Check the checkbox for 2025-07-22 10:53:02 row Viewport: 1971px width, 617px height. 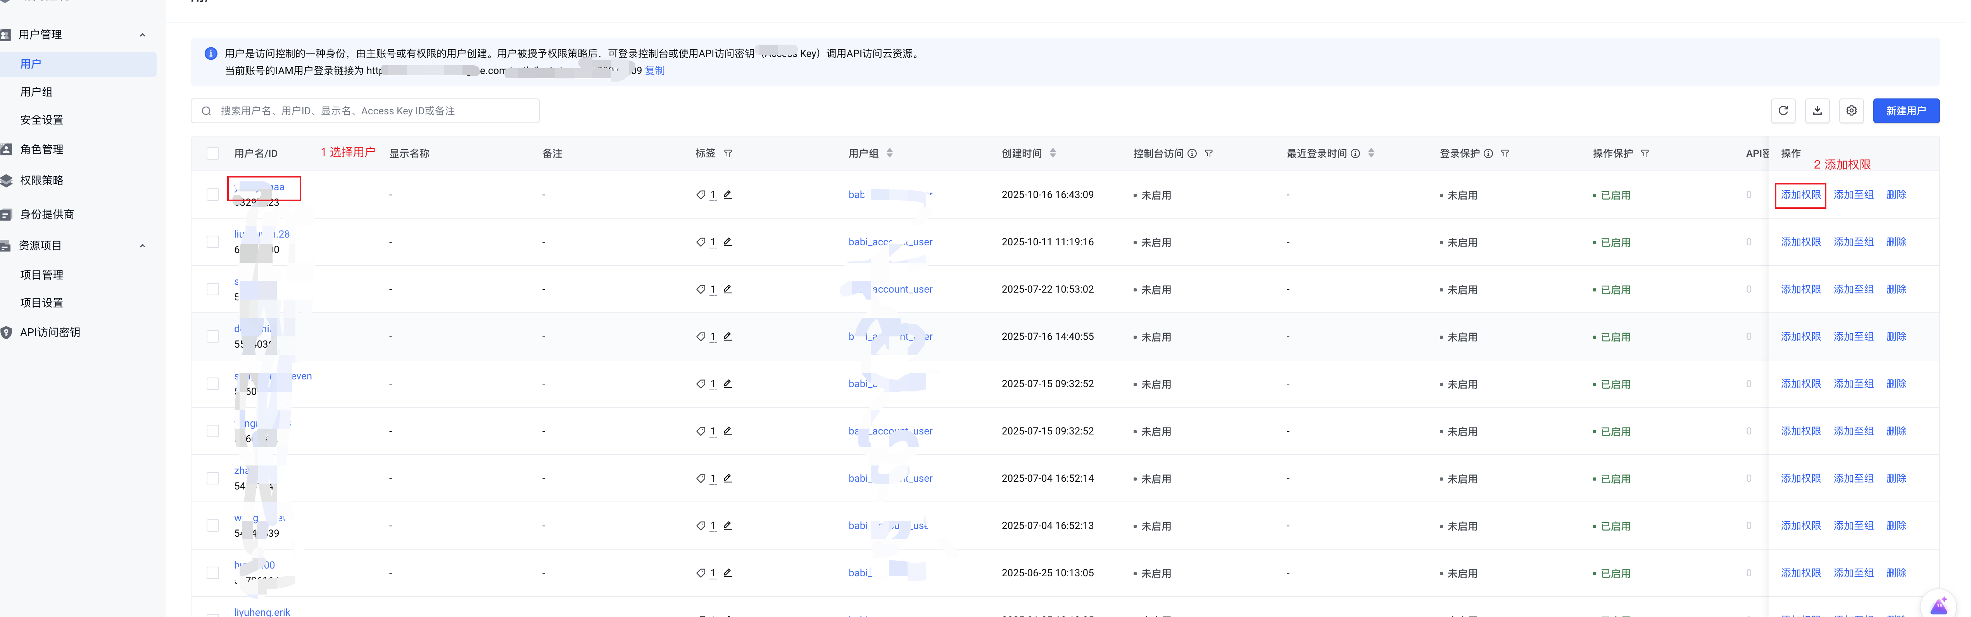[x=213, y=289]
